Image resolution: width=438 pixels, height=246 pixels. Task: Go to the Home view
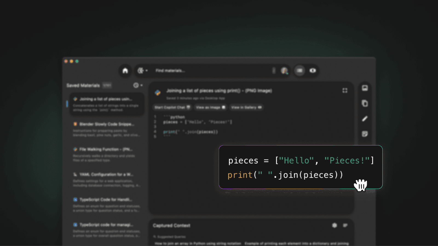point(125,71)
